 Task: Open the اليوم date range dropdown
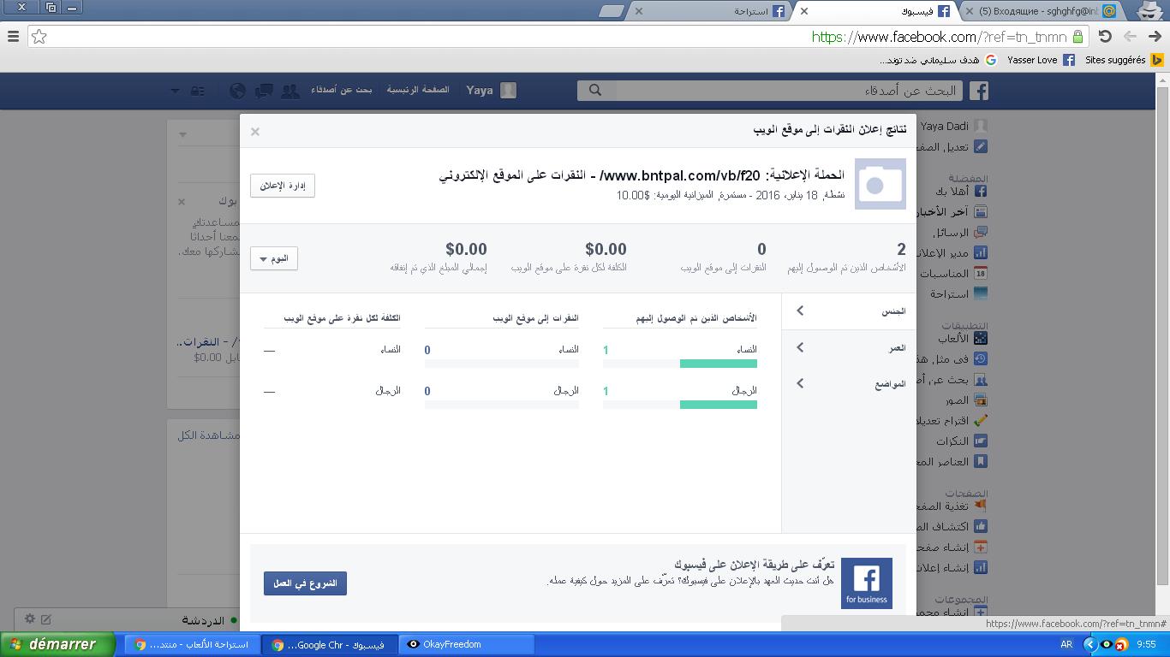coord(274,258)
